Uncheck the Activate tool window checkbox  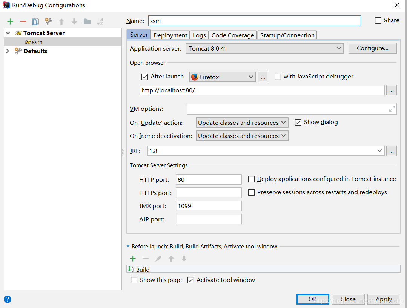pyautogui.click(x=190, y=280)
